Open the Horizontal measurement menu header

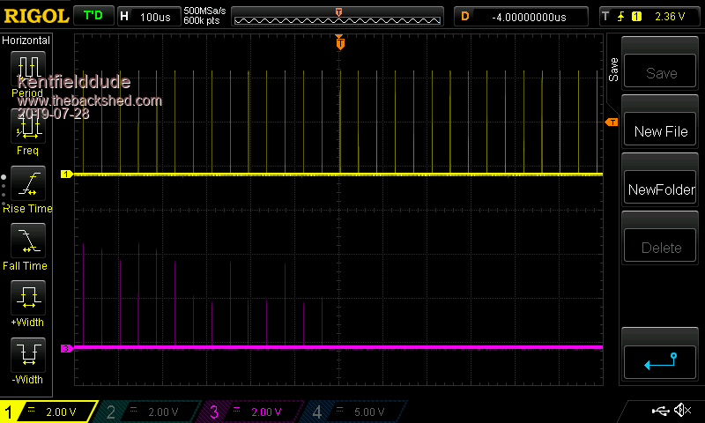pyautogui.click(x=26, y=41)
